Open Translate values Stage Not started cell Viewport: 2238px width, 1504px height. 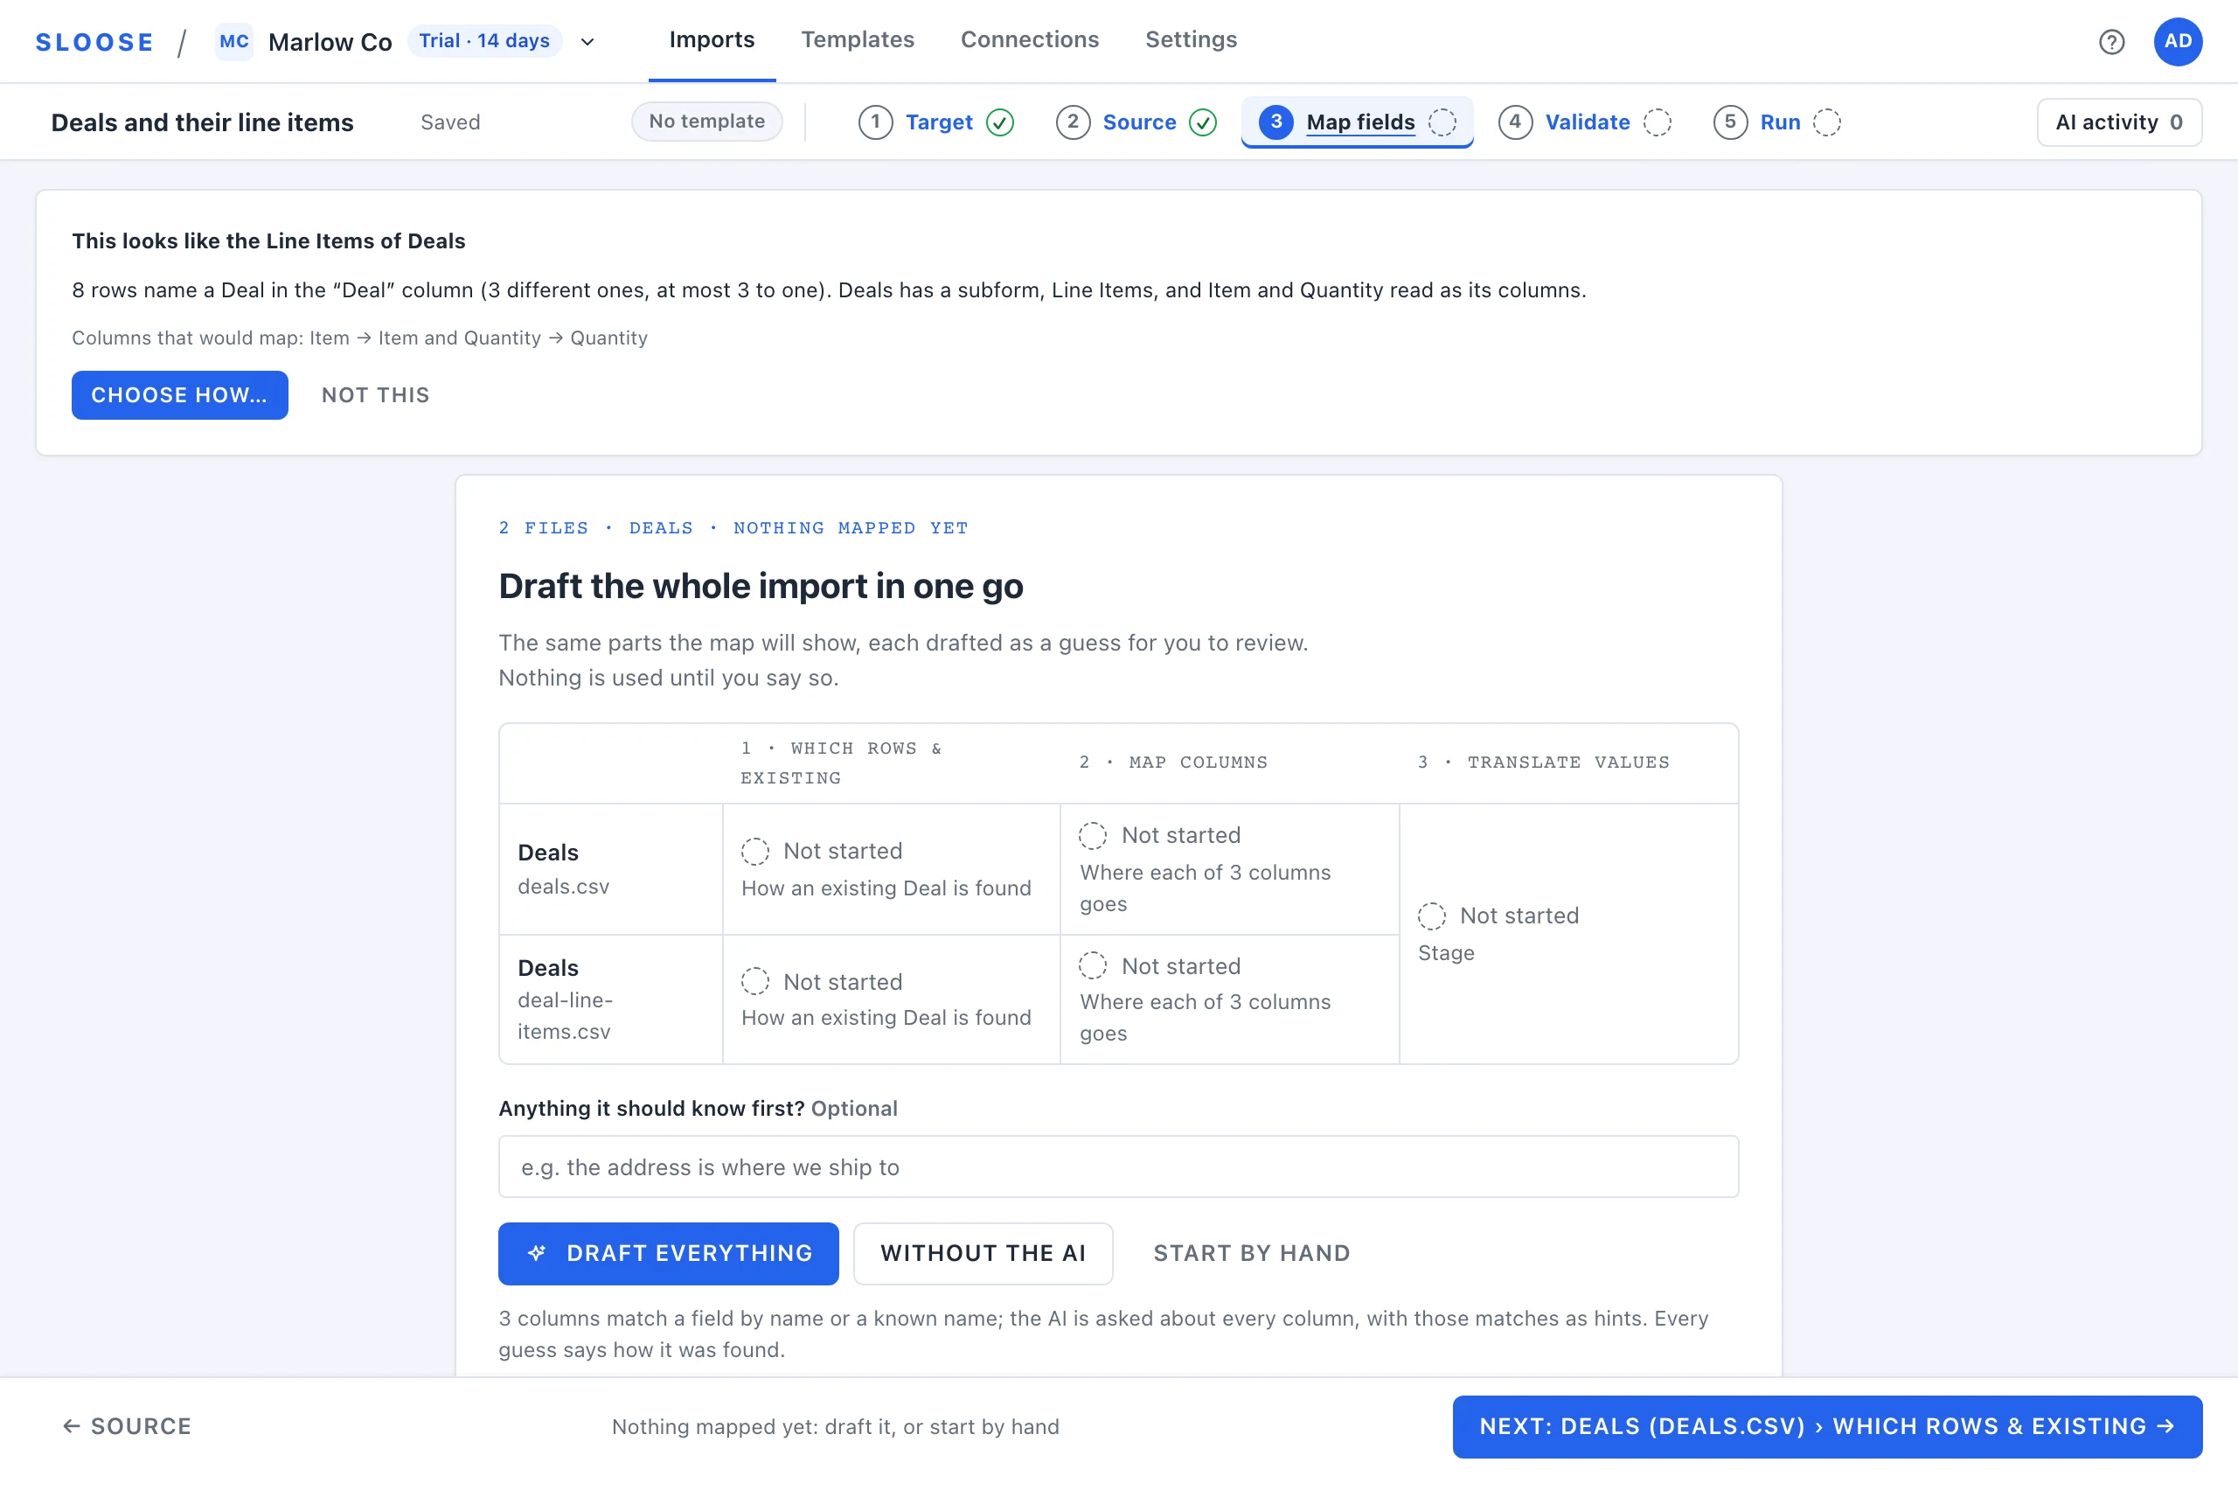point(1567,933)
